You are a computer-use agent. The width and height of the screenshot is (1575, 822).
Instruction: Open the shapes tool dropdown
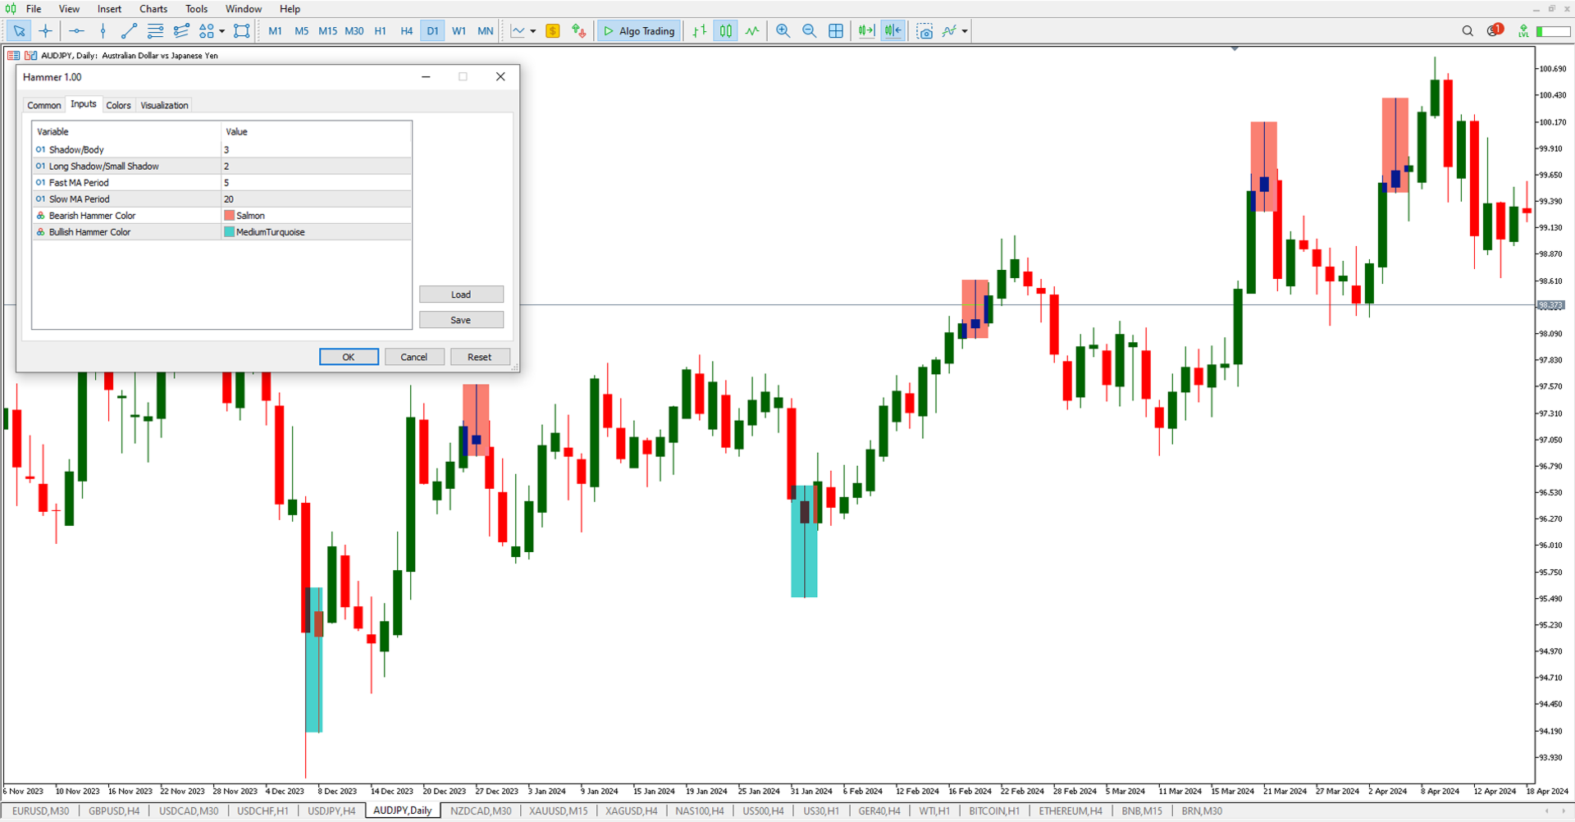[222, 31]
